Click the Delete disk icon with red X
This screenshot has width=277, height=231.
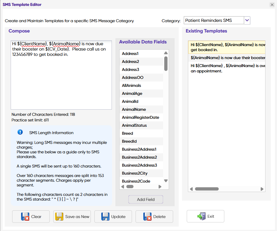tap(147, 217)
